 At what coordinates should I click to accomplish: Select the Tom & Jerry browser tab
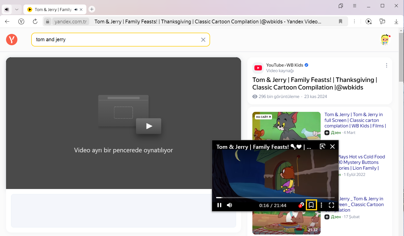53,10
